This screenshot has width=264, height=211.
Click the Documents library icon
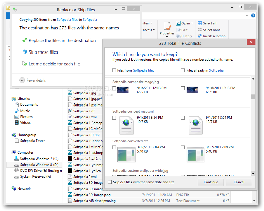pos(17,104)
